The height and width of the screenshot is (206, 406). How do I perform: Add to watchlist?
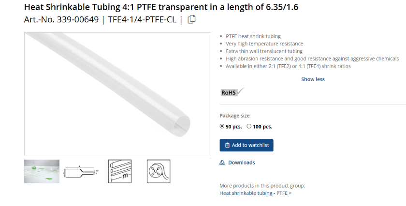[x=246, y=145]
